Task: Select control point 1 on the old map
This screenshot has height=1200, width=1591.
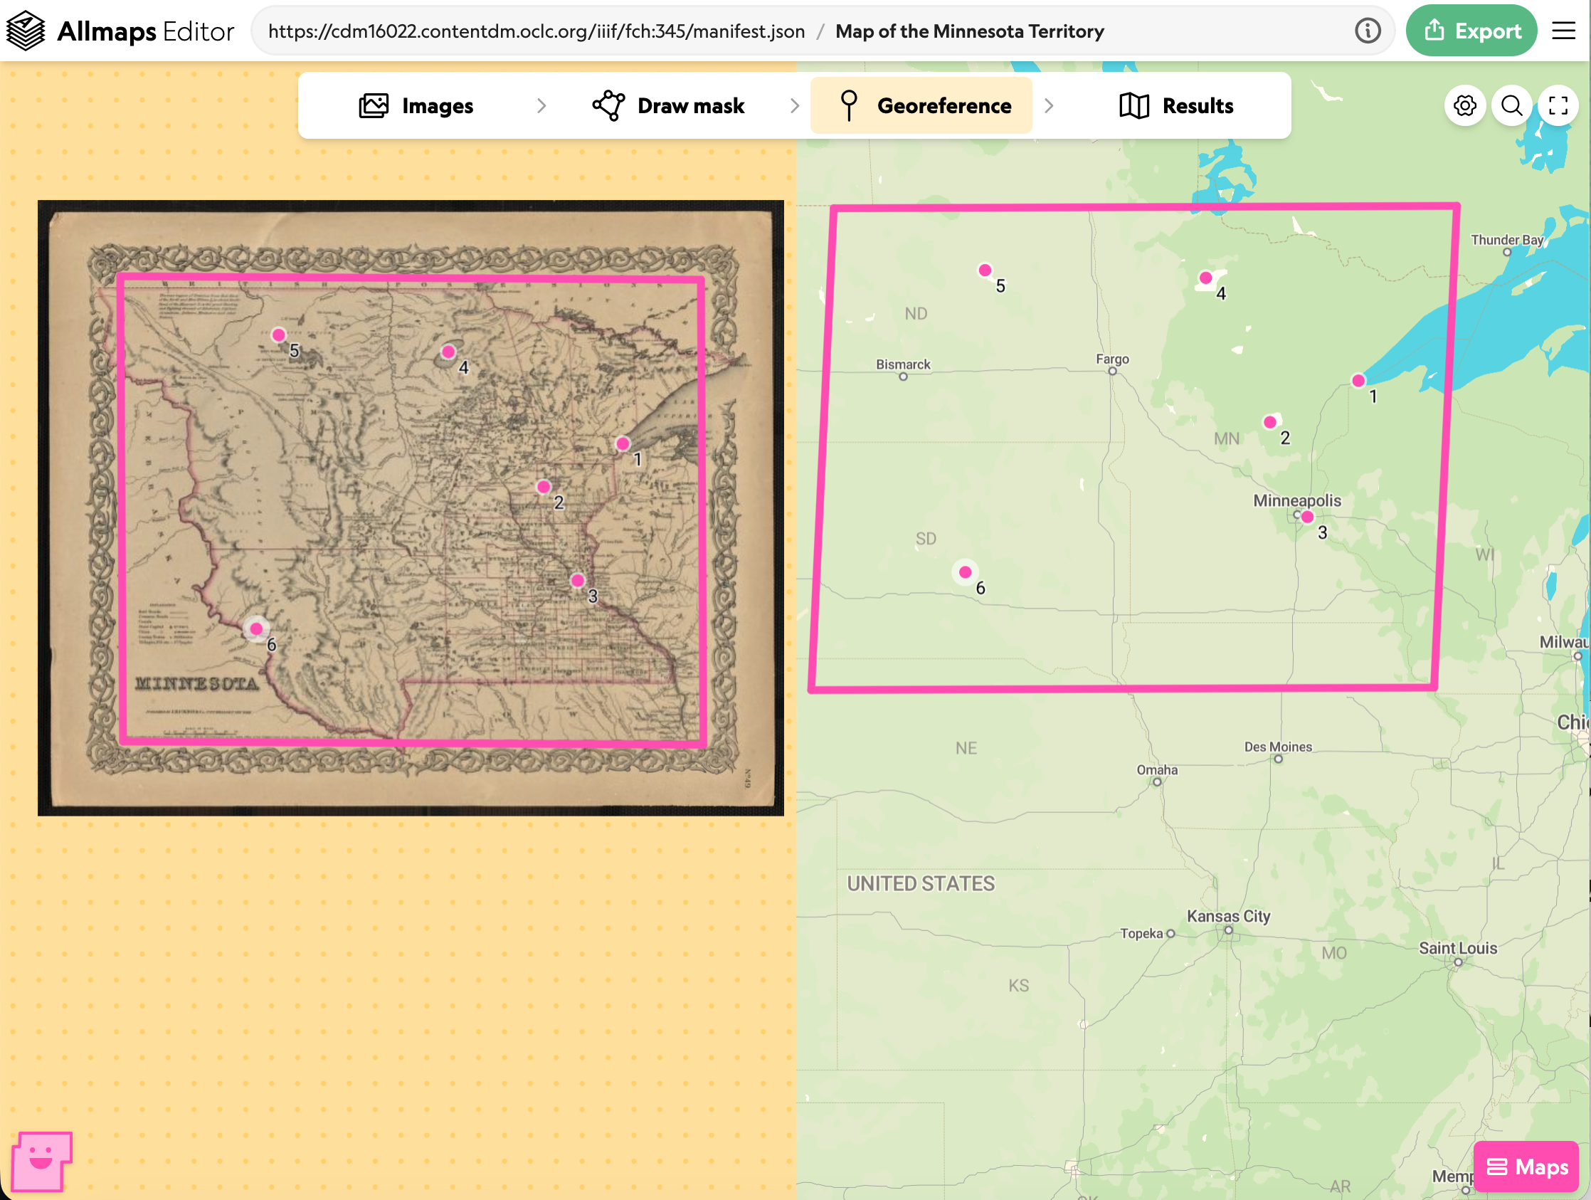Action: [623, 444]
